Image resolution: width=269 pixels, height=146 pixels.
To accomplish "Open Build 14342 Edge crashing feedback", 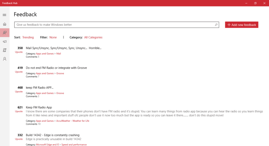I will pos(53,135).
